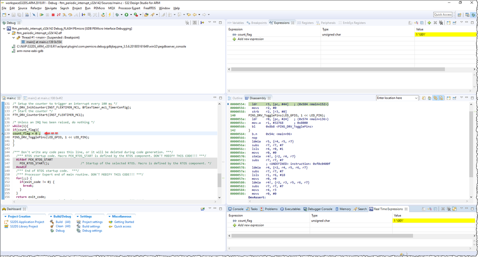
Task: Click the Suspend execution icon
Action: (47, 15)
